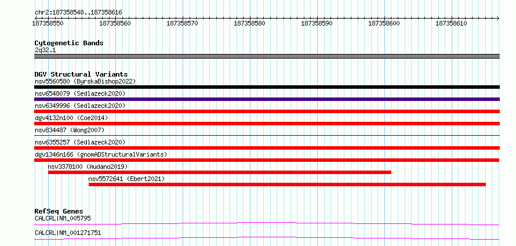Click the thin blue nsv834487 variant line
Image resolution: width=516 pixels, height=246 pixels.
267,135
